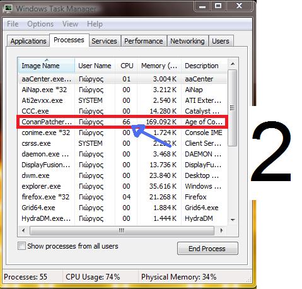The height and width of the screenshot is (289, 302).
Task: Minimize the Task Manager window
Action: coord(202,6)
